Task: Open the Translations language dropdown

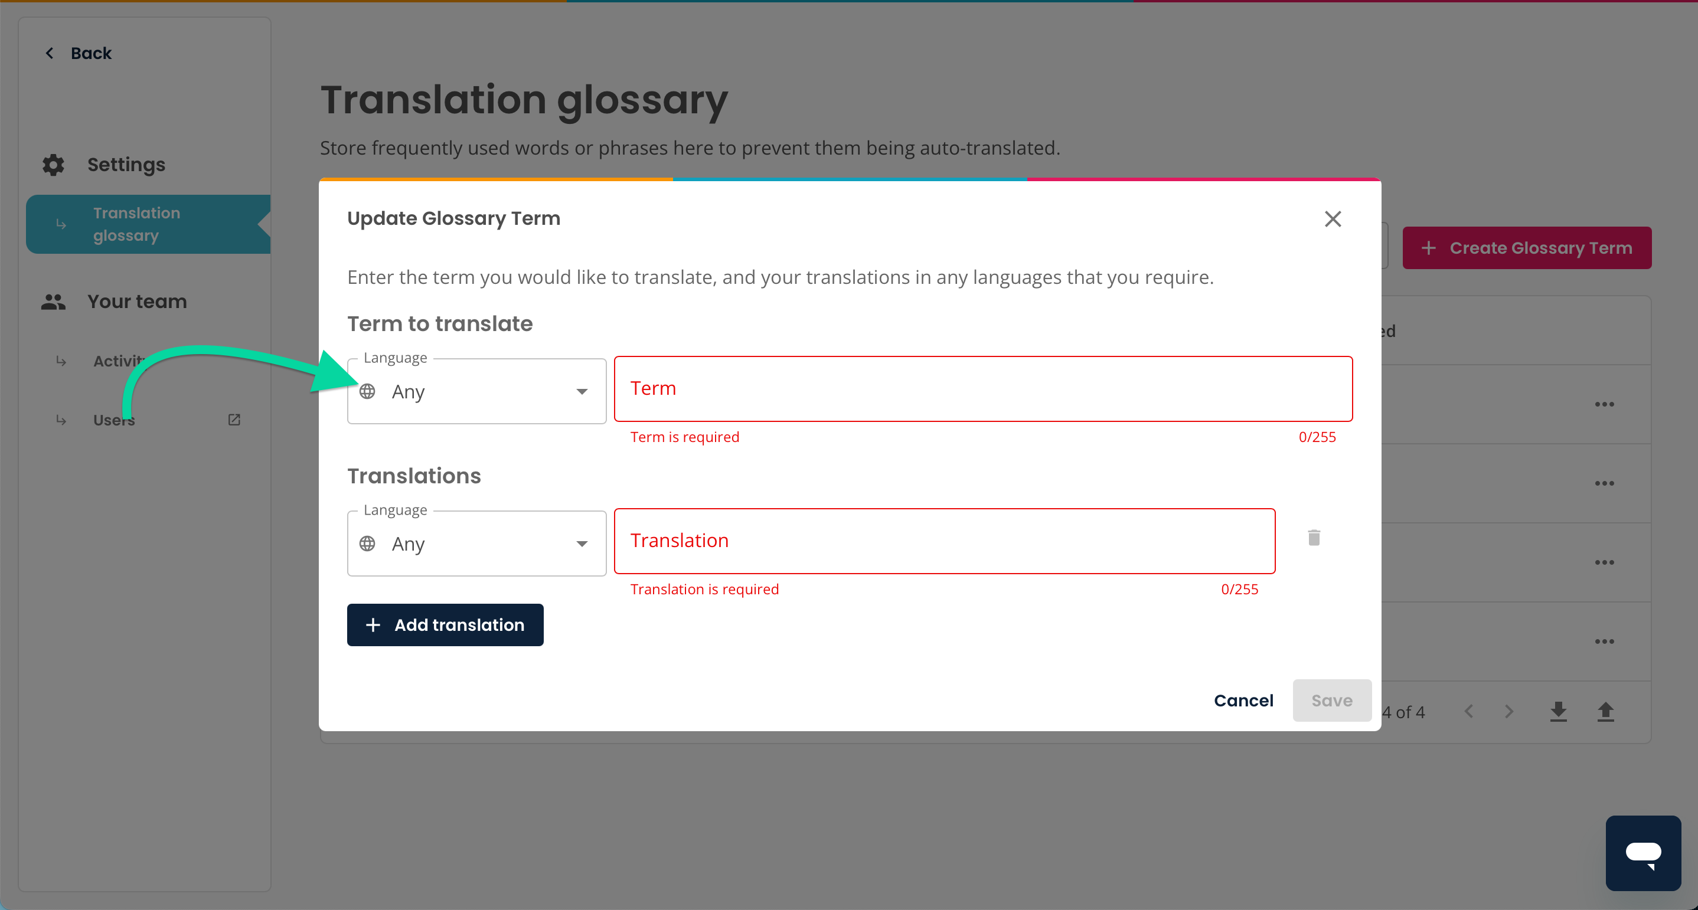Action: (x=476, y=544)
